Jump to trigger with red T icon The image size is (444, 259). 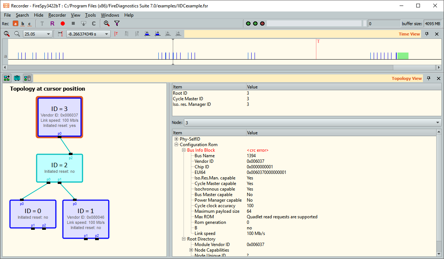(116, 34)
